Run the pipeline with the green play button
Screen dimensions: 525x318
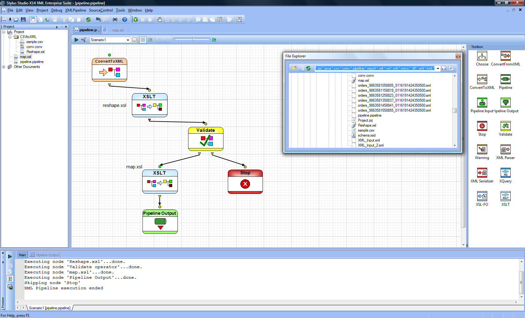pos(76,40)
